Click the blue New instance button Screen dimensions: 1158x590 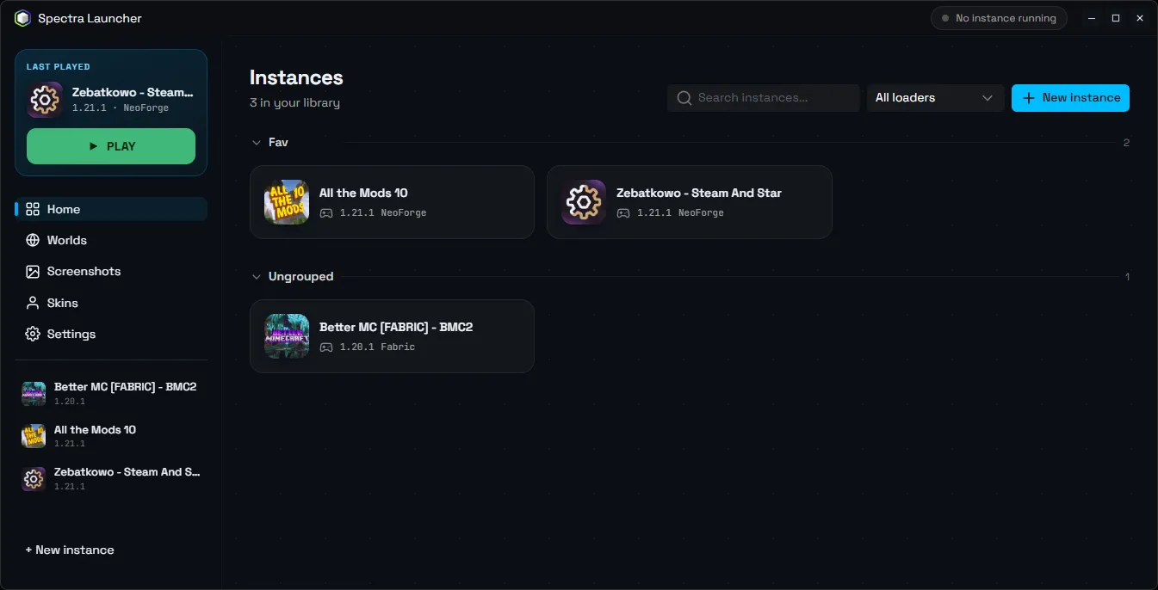point(1070,98)
